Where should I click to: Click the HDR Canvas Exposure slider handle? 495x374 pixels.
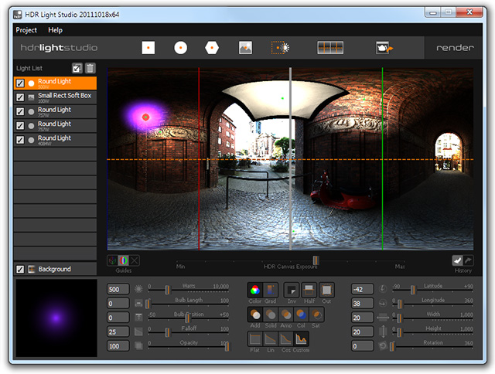pyautogui.click(x=316, y=260)
